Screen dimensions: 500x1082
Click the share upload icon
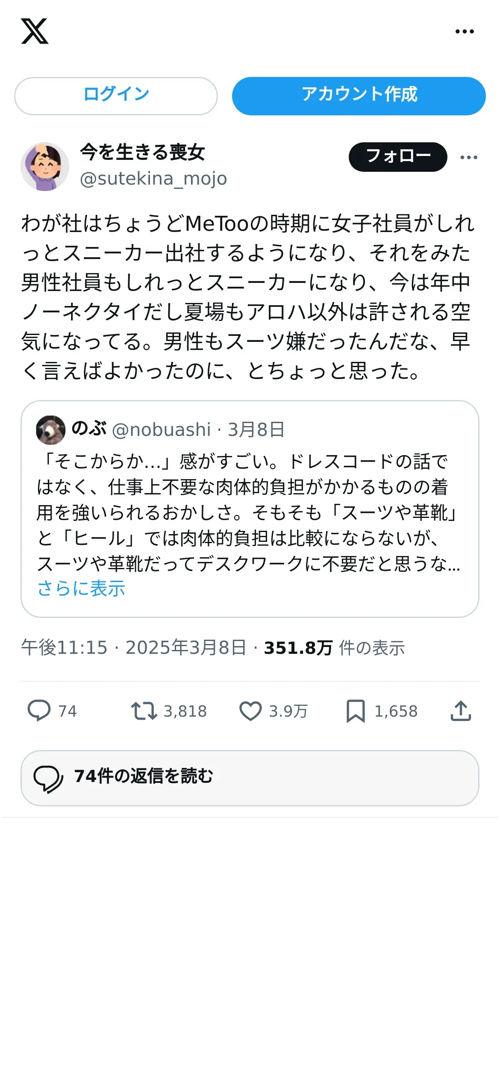(x=461, y=711)
